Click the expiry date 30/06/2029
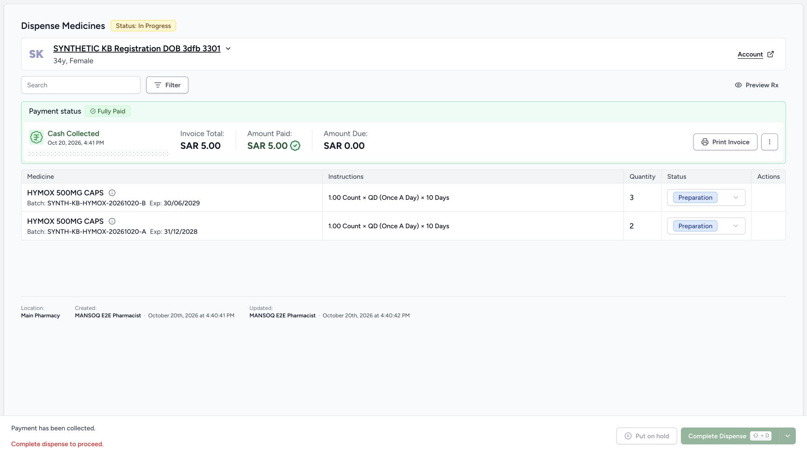The width and height of the screenshot is (807, 456). pyautogui.click(x=182, y=203)
